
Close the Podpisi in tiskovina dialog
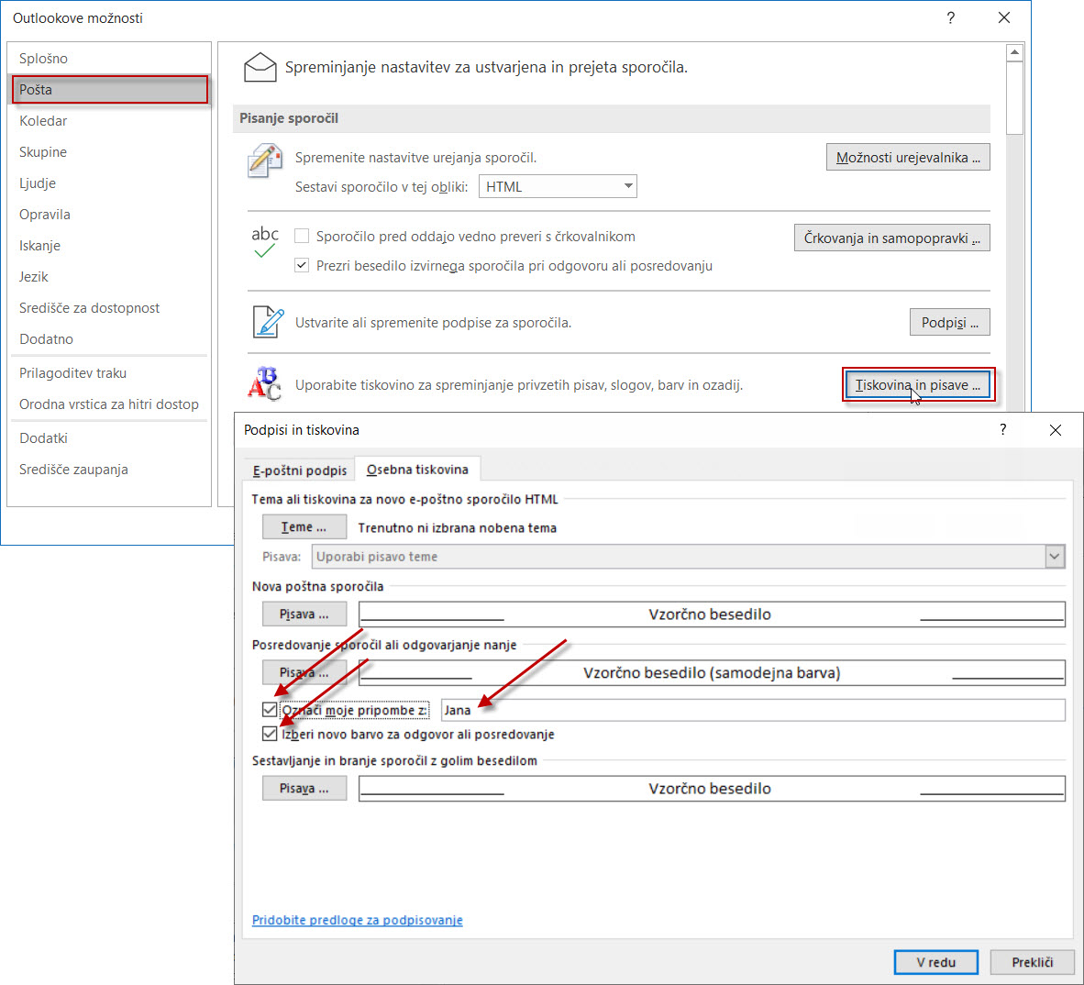[1055, 430]
